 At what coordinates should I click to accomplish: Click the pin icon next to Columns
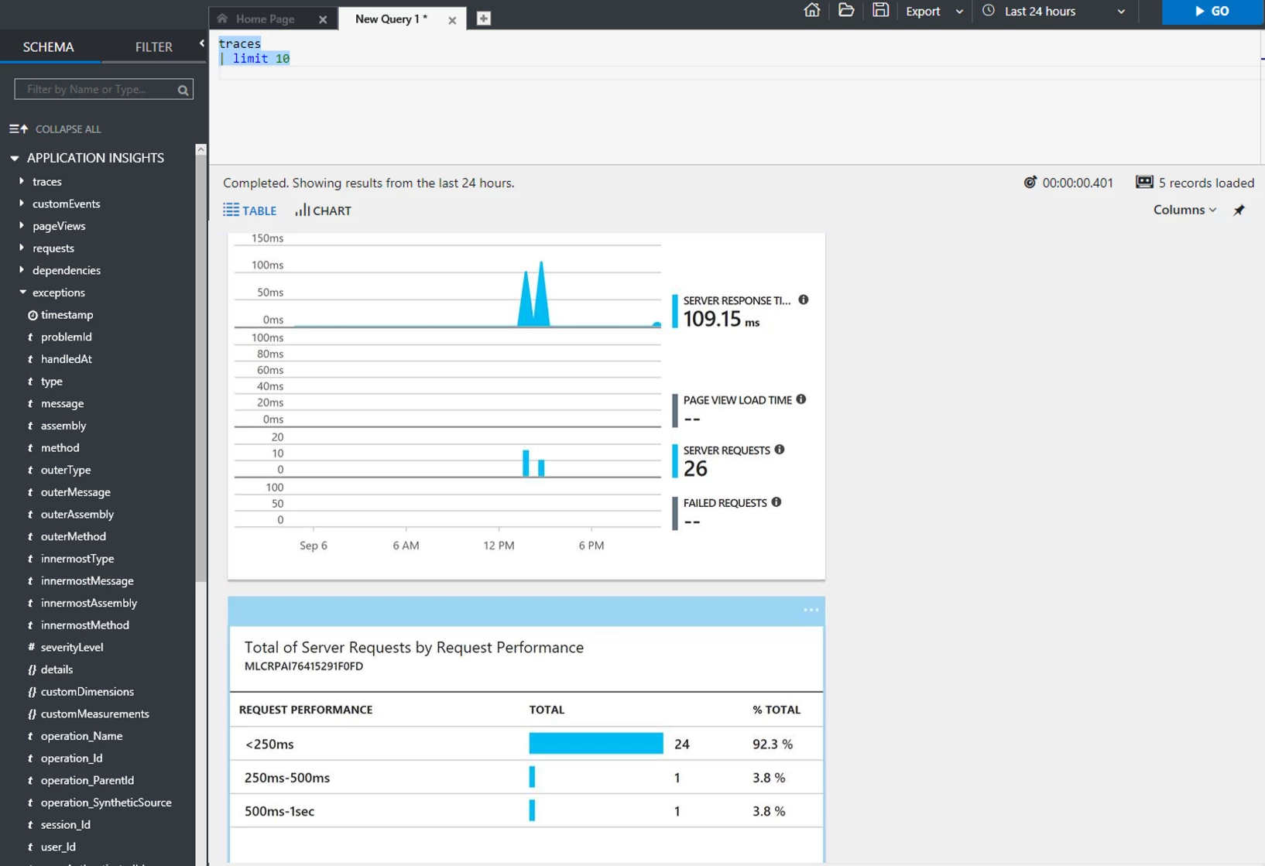coord(1239,211)
